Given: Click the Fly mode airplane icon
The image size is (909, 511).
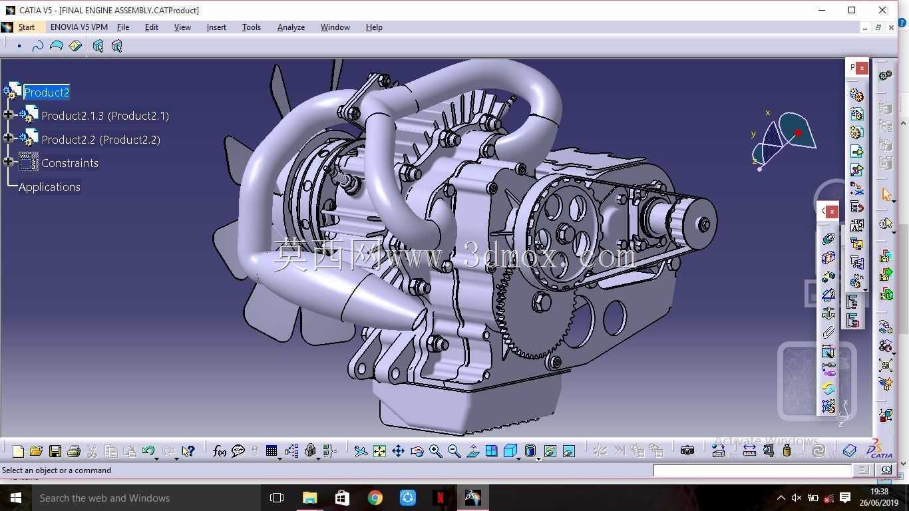Looking at the screenshot, I should point(361,451).
